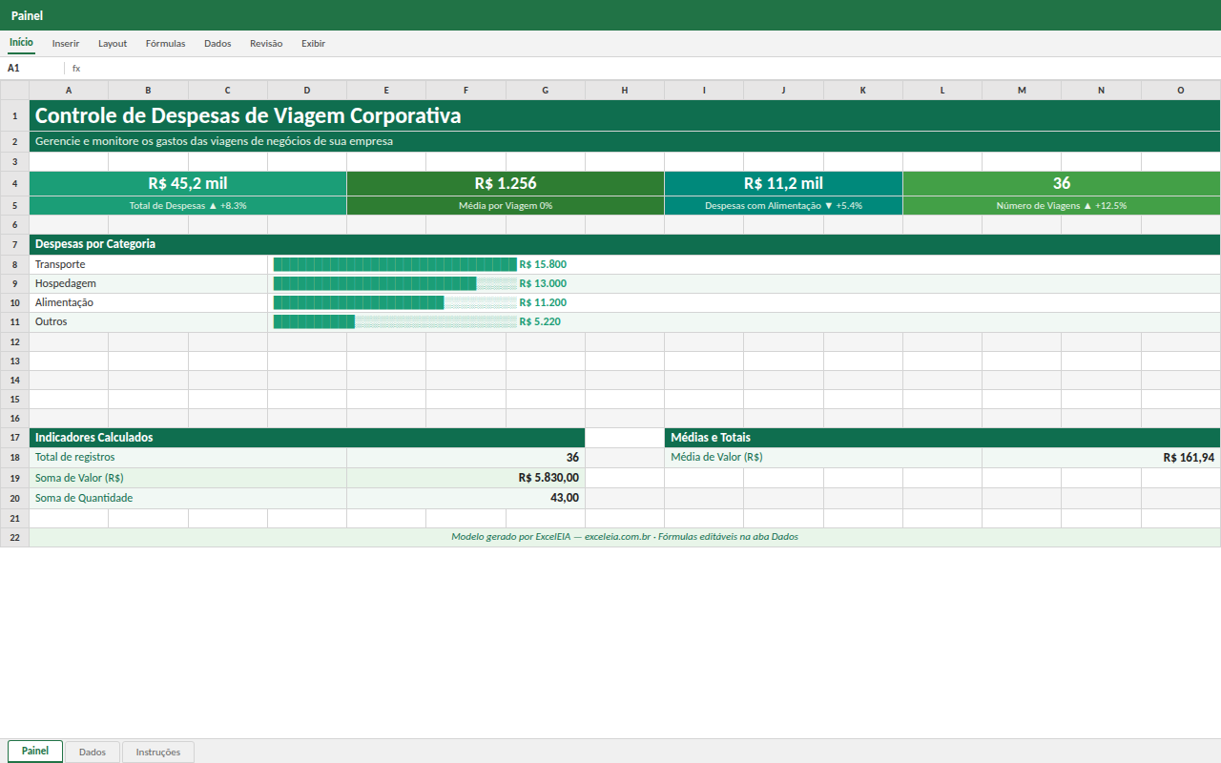Viewport: 1221px width, 763px height.
Task: Select the Painel sheet tab
Action: pos(35,751)
